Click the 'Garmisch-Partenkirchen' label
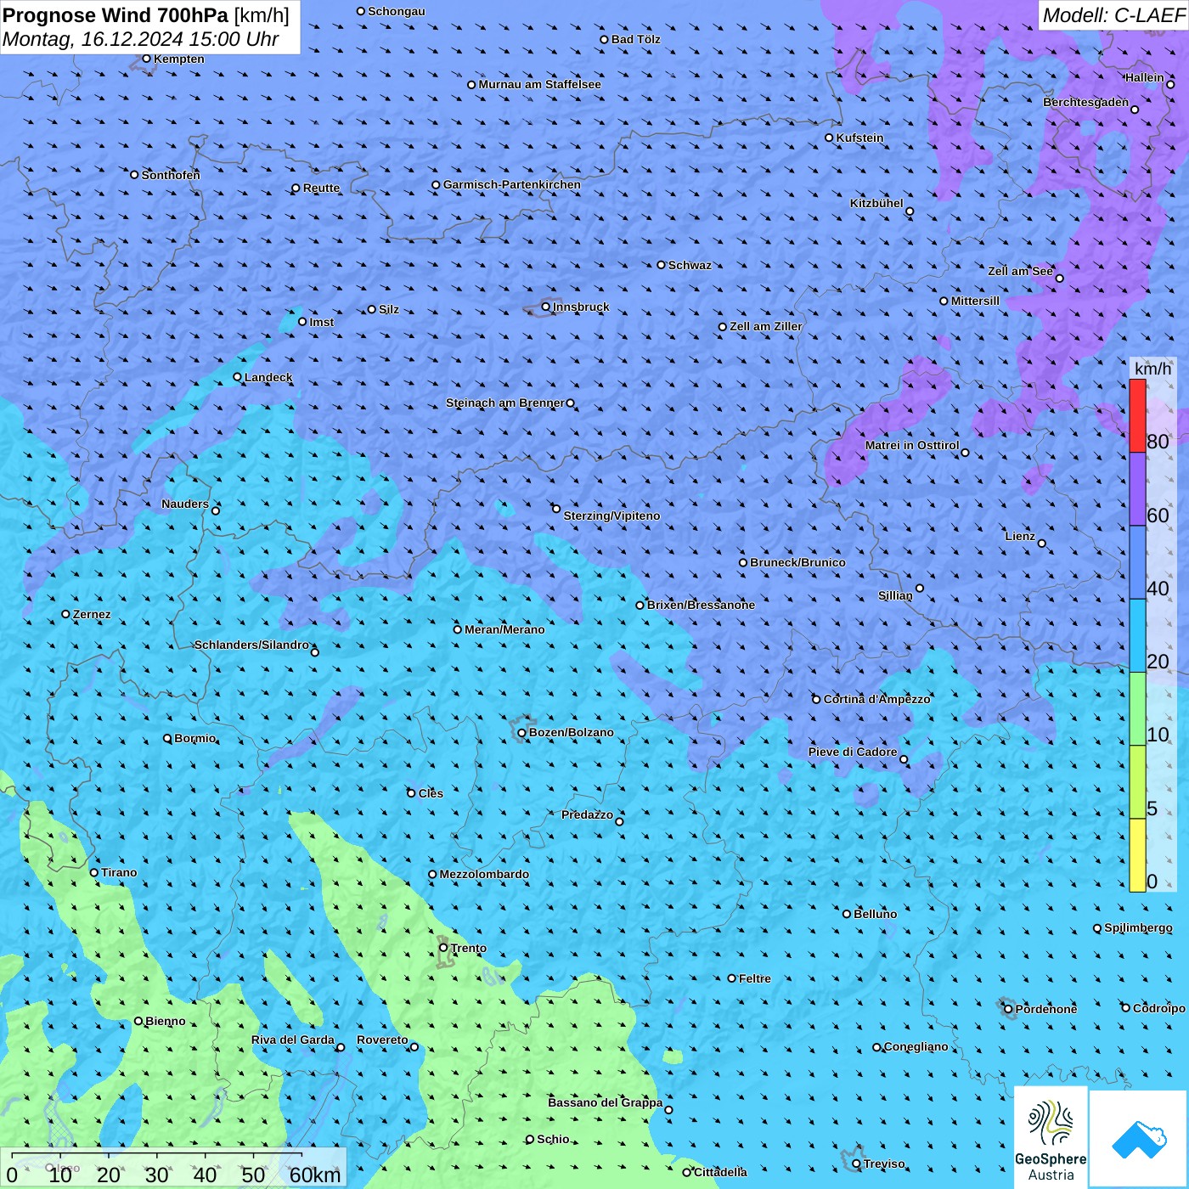 pos(512,184)
